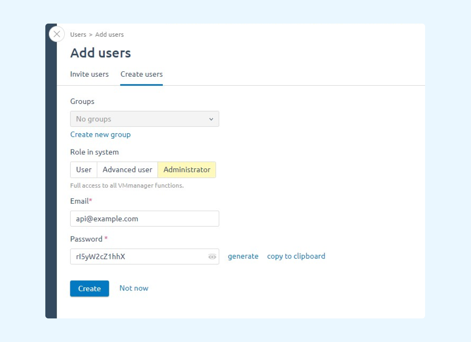Click Add users breadcrumb item
Screen dimensions: 471x342
[x=110, y=34]
